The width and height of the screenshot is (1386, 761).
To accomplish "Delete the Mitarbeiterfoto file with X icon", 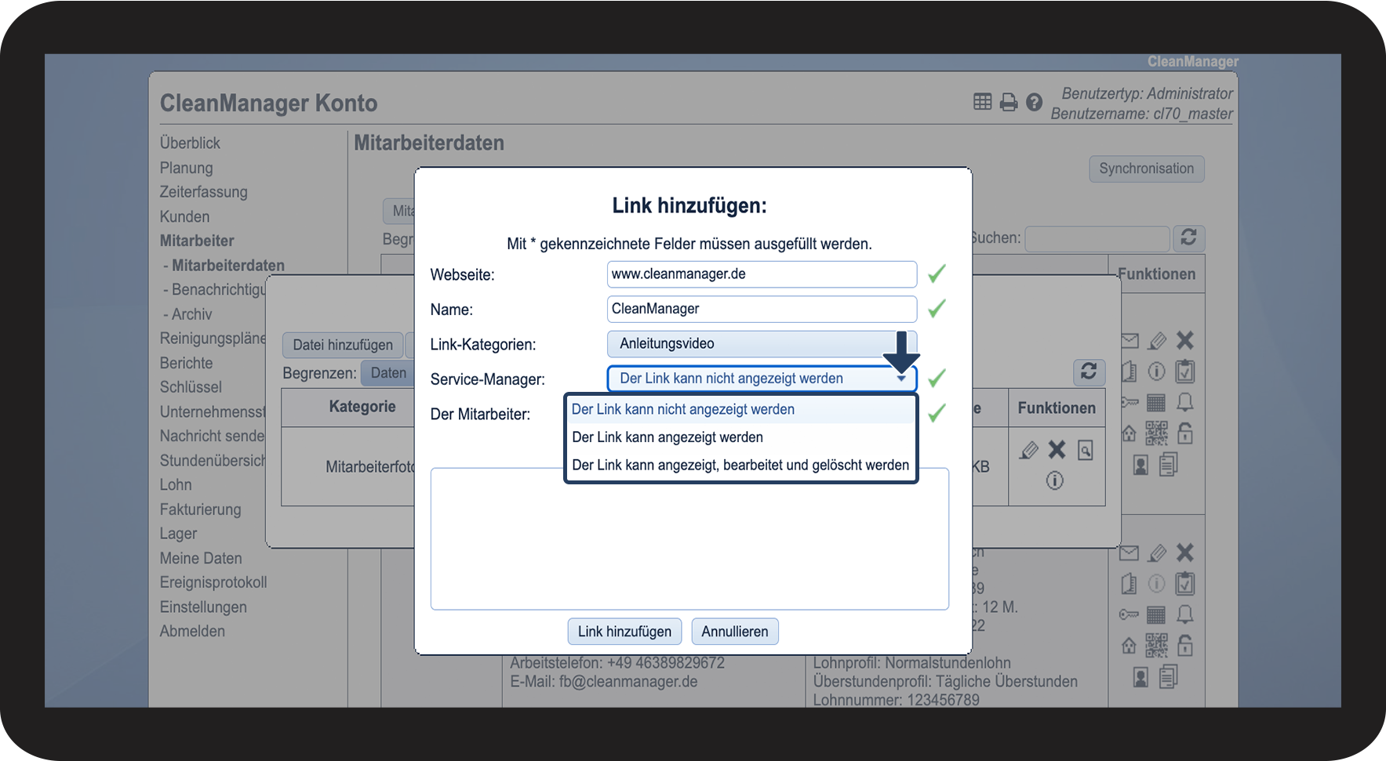I will 1057,450.
